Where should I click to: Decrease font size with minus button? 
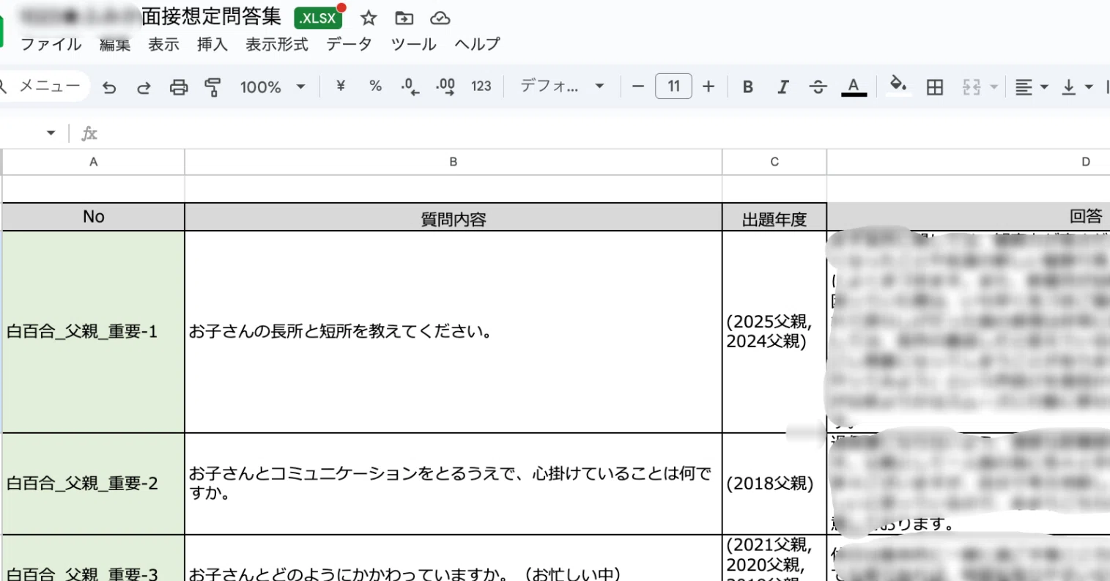pyautogui.click(x=638, y=86)
